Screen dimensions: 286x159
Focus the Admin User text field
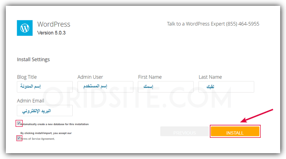point(105,87)
